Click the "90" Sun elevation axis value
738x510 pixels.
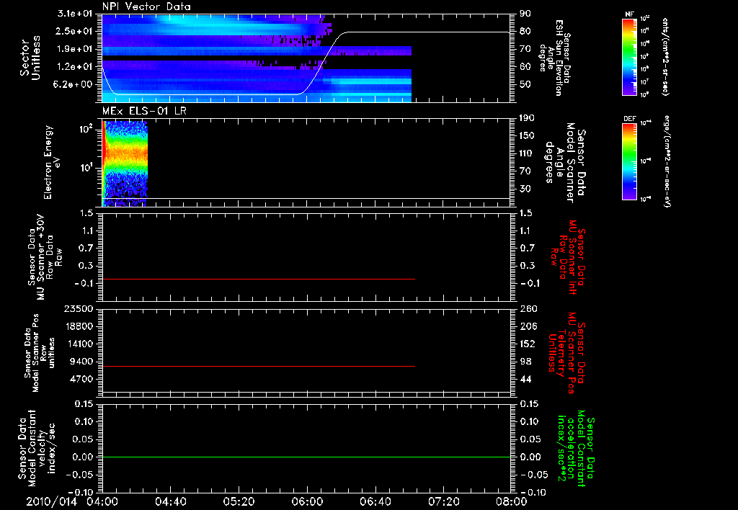tap(525, 14)
